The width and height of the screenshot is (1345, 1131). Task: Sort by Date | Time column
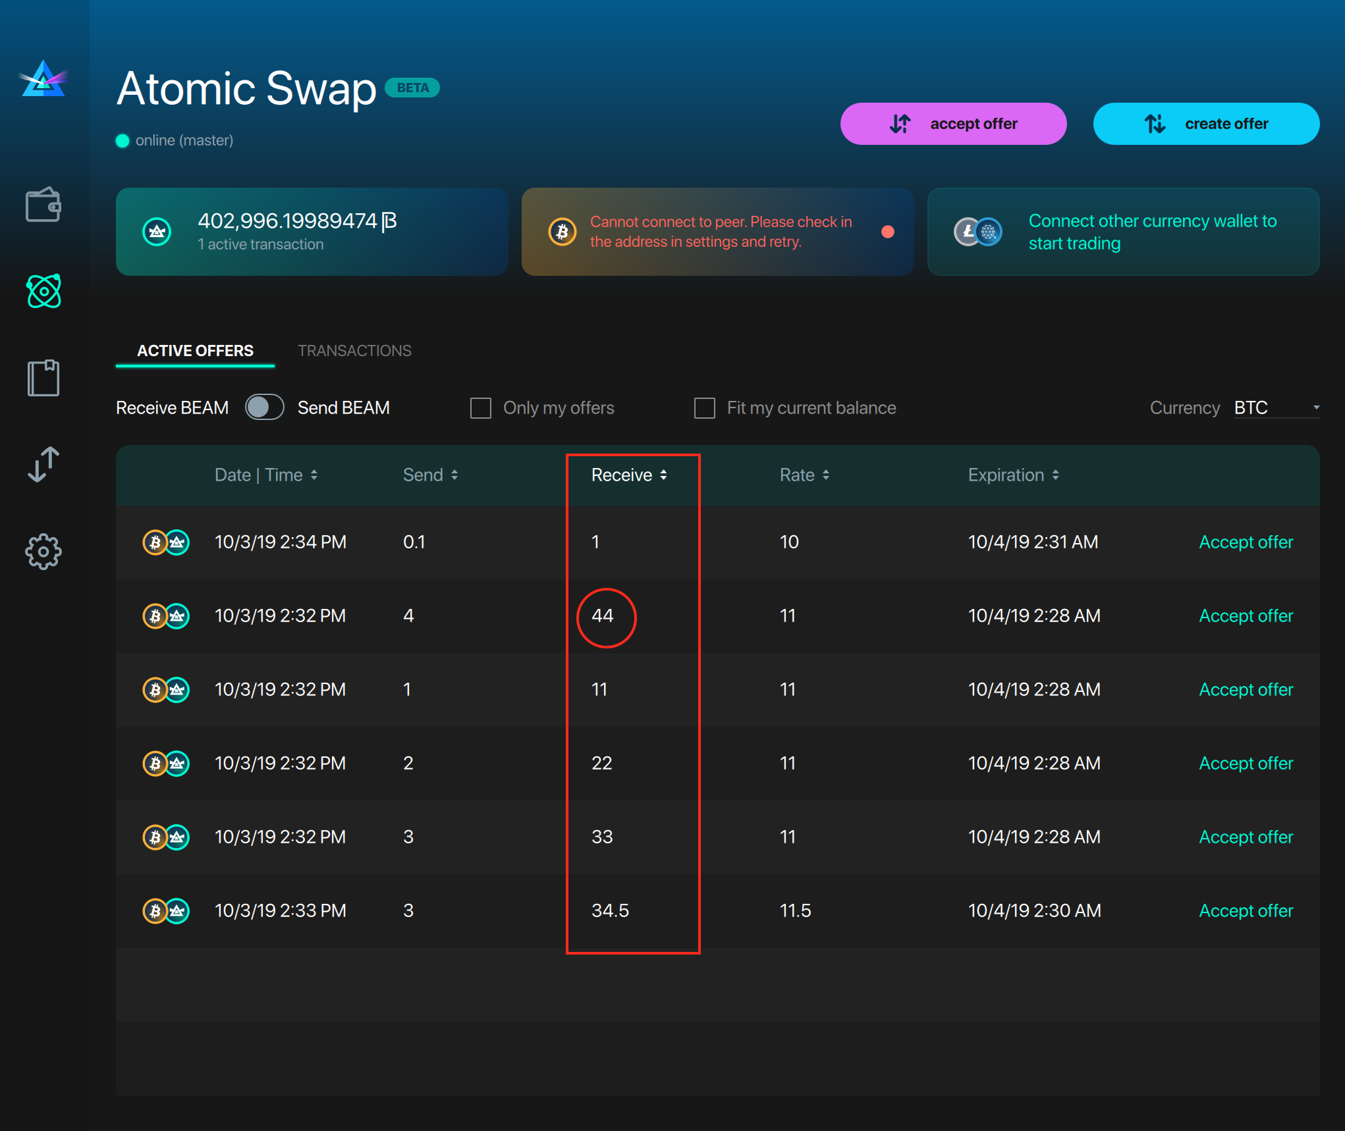coord(266,475)
